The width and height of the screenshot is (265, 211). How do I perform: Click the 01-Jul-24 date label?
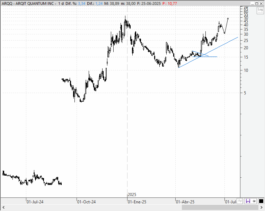point(35,202)
